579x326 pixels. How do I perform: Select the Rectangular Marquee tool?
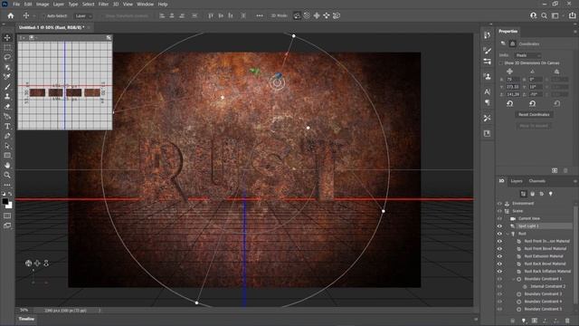point(7,48)
